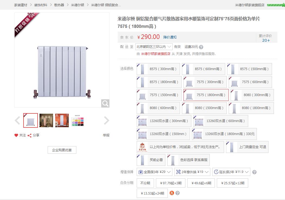
Task: Select ¥25.57起×12期 installment option
Action: (x=232, y=183)
